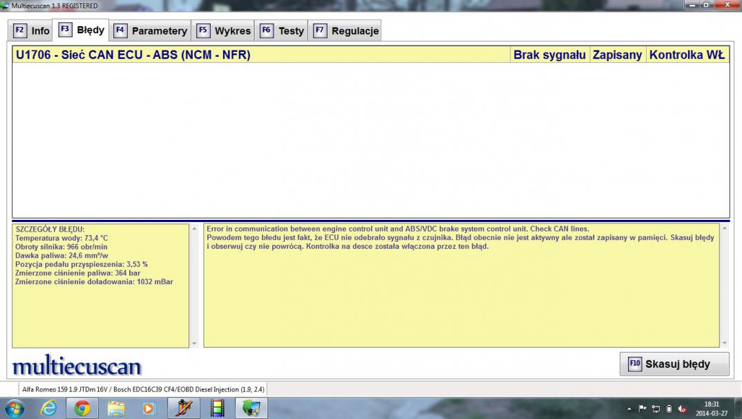
Task: Click the multiecuscan logo
Action: [x=77, y=366]
